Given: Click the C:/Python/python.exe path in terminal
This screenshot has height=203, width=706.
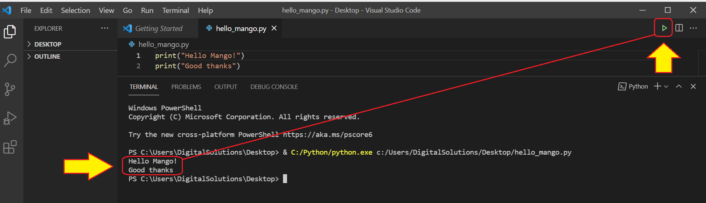Looking at the screenshot, I should coord(331,152).
